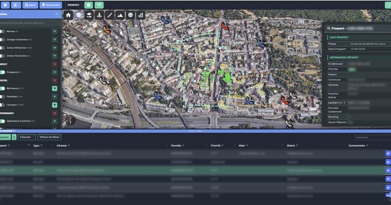
Task: Toggle the Mairies layer
Action: click(x=2, y=31)
